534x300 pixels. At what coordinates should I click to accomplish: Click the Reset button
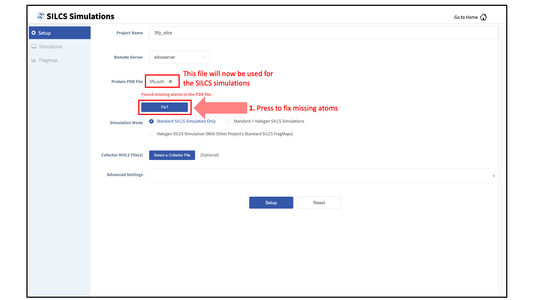click(x=319, y=203)
